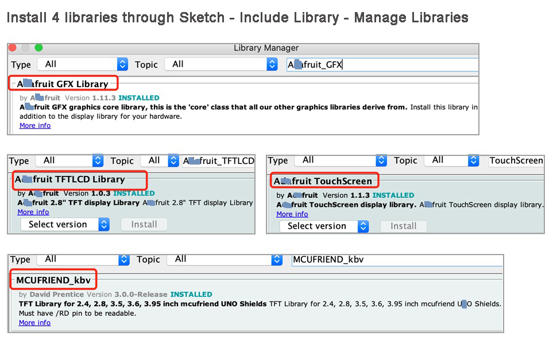Click 'by David Prentice' author text
This screenshot has width=557, height=344.
(52, 294)
